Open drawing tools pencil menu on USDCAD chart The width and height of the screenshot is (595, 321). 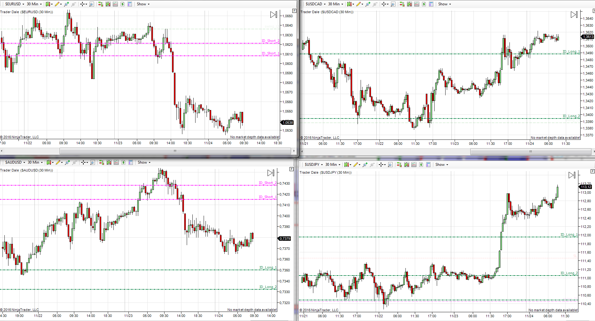[x=360, y=4]
